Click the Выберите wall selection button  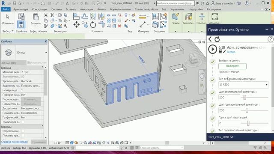point(232,66)
